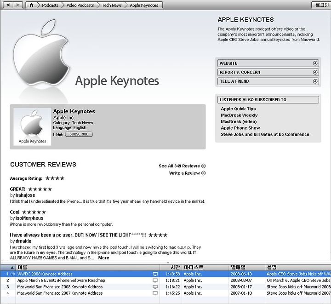Click the arrow icon beside Write a Review
Image resolution: width=331 pixels, height=304 pixels.
pos(204,173)
